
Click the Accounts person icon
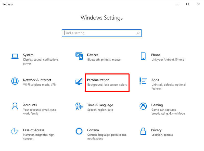(x=15, y=106)
